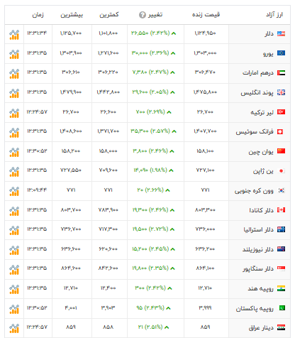Open chart icon in دلار کانادا row
The height and width of the screenshot is (338, 295).
coord(14,211)
